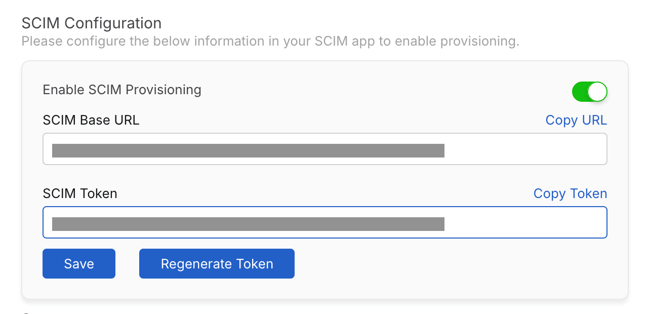Click the redacted value in SCIM Token field
This screenshot has height=314, width=649.
coord(248,224)
